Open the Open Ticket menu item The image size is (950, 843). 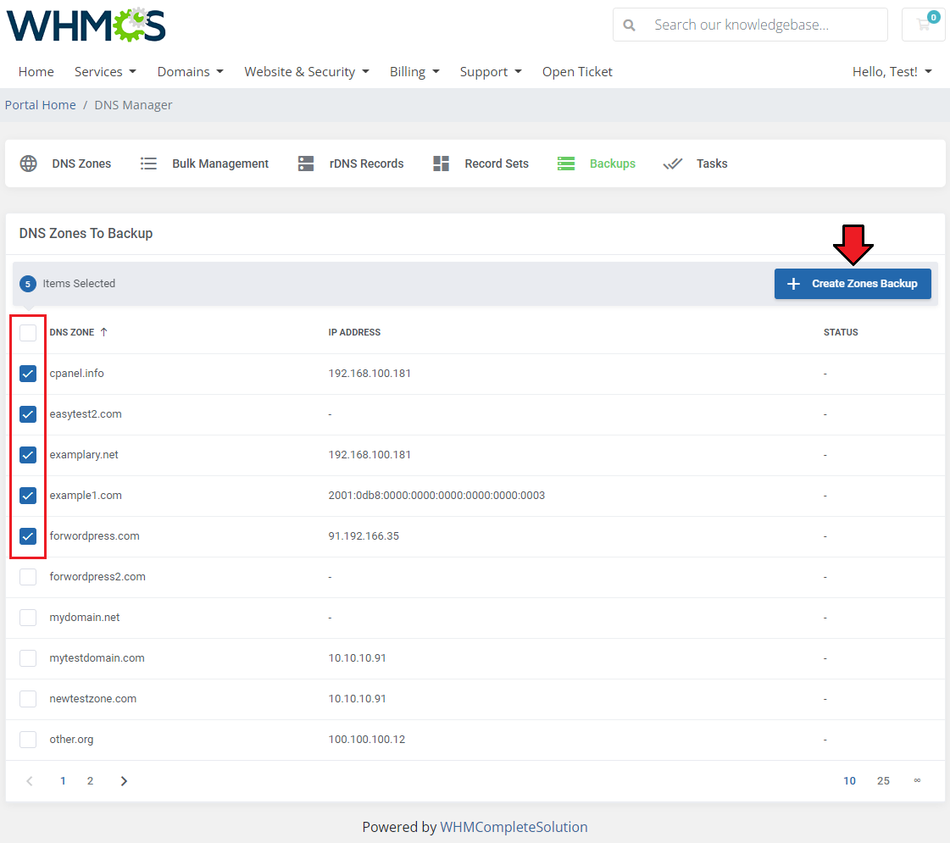(x=577, y=71)
